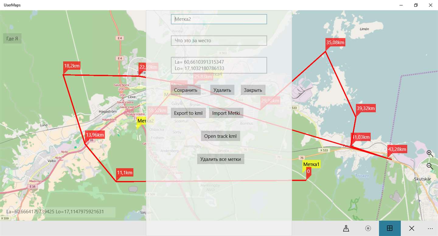
Task: Click the map zoom in magnifier
Action: point(430,153)
